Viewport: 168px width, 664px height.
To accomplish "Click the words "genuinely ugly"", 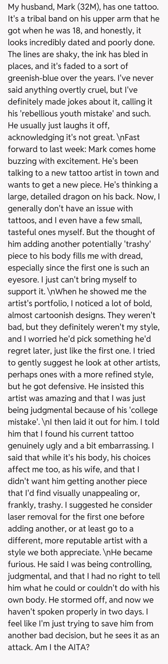I will [x=35, y=445].
